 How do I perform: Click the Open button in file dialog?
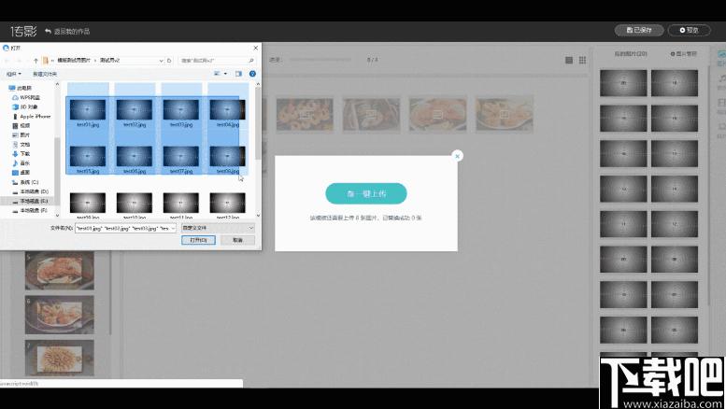point(198,240)
